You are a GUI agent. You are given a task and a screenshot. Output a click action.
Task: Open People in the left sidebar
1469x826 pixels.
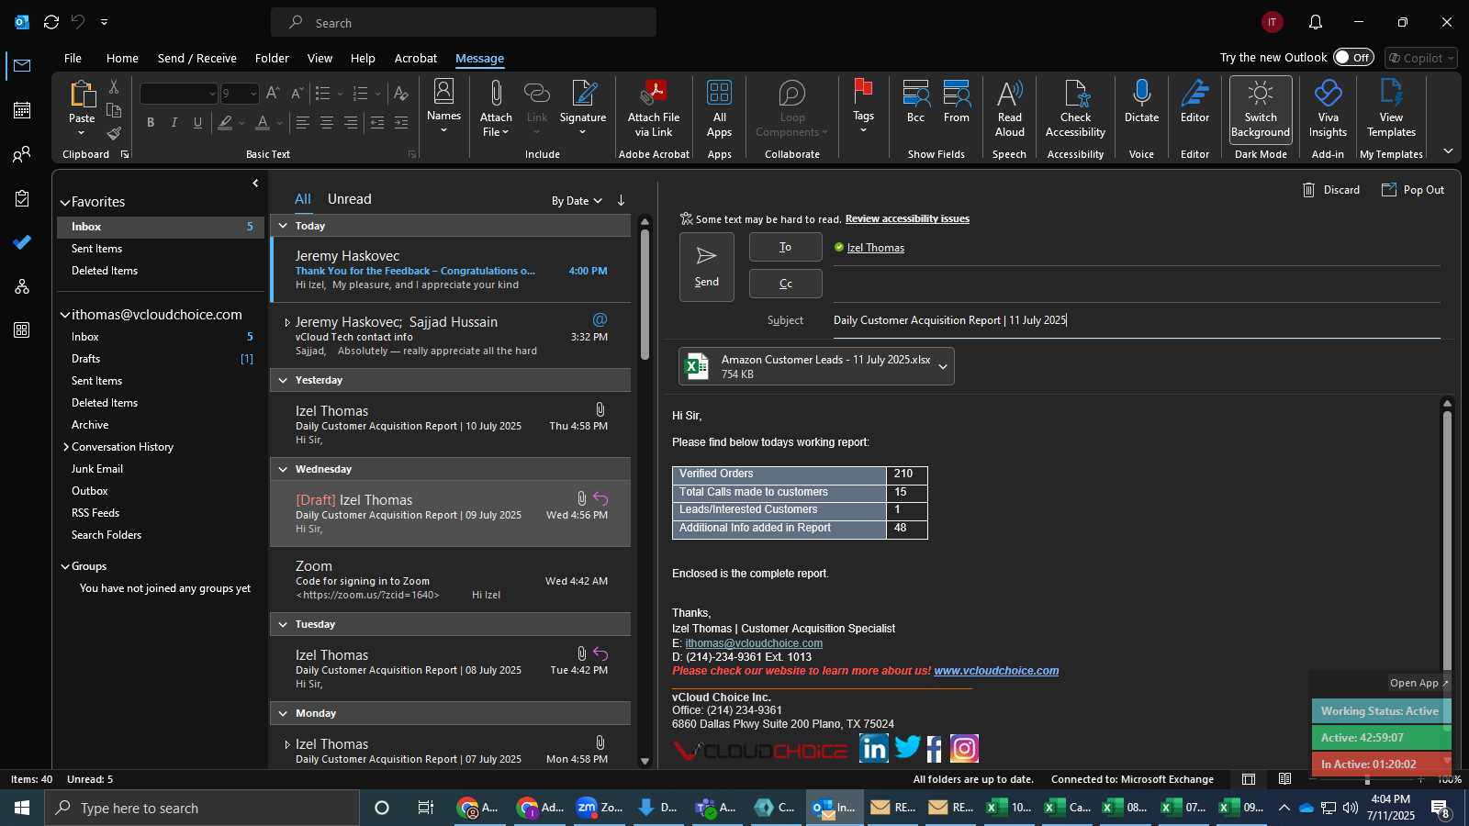(x=22, y=154)
